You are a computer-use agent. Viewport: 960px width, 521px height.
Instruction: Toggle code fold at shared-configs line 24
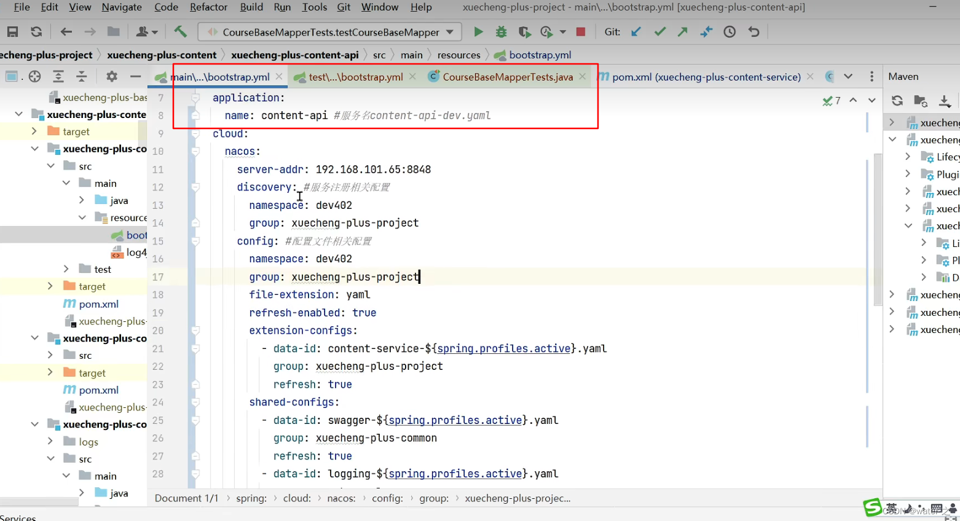tap(195, 402)
